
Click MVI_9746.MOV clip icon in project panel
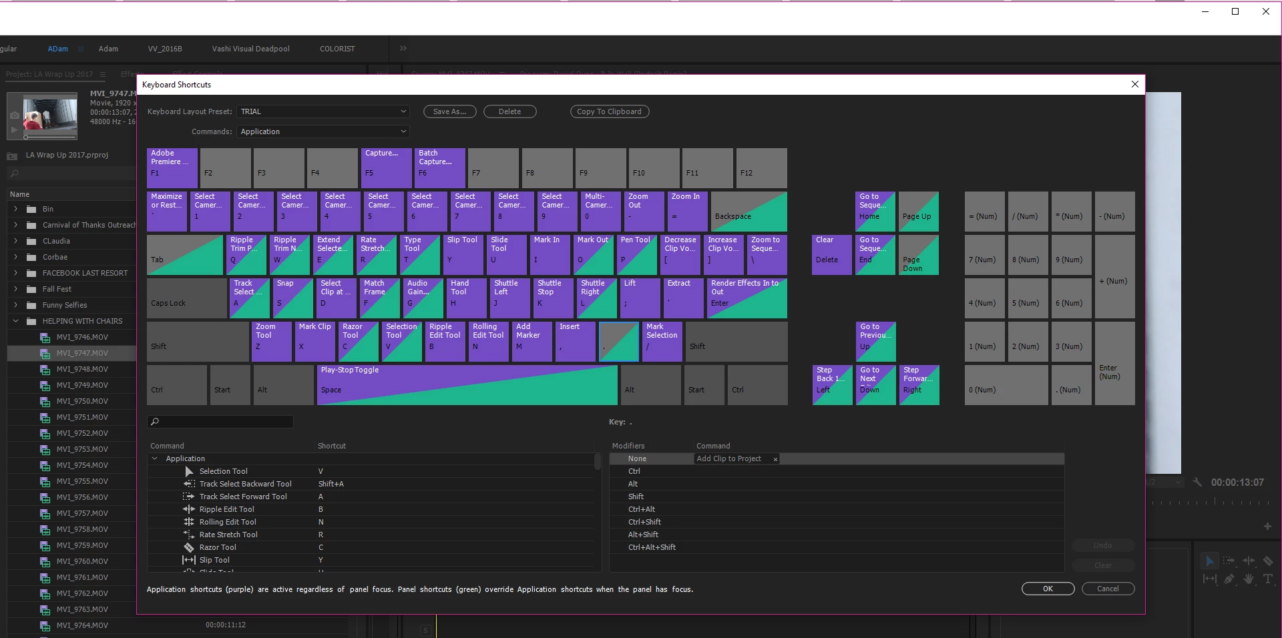click(x=45, y=337)
